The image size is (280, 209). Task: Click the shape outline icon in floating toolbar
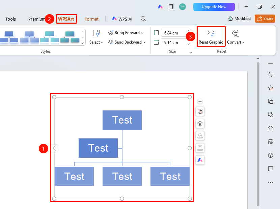[x=200, y=148]
